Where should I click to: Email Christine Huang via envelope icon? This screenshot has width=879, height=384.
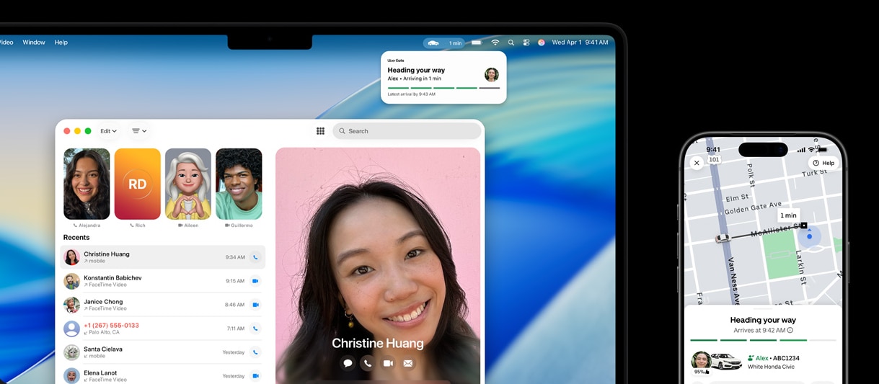pos(408,364)
